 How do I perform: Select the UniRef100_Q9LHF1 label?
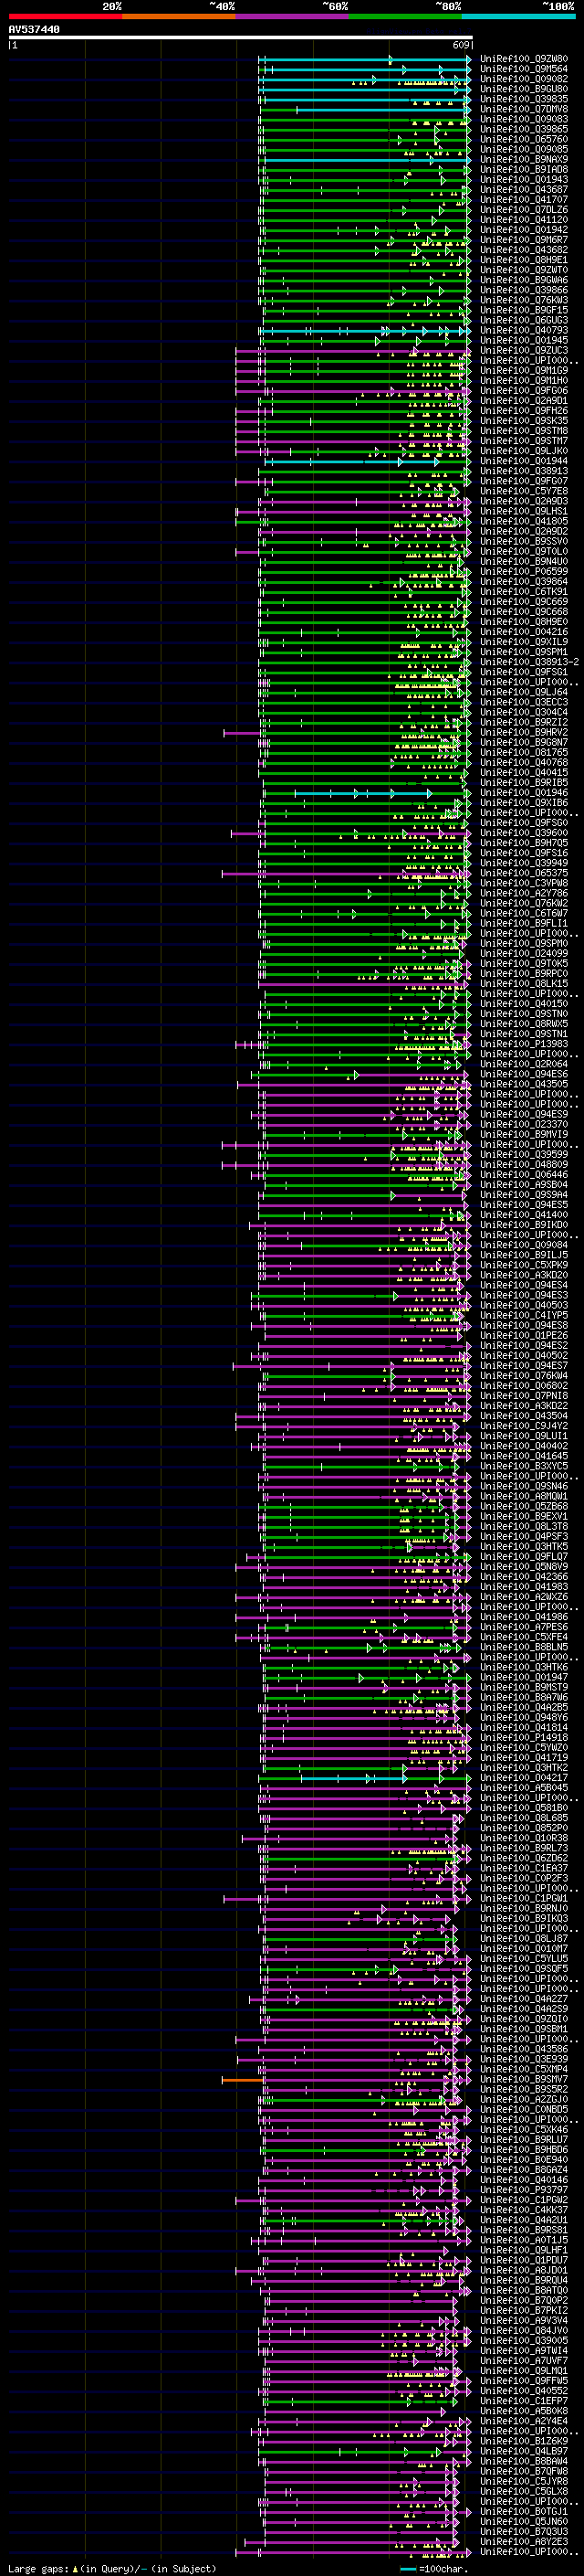(524, 2251)
